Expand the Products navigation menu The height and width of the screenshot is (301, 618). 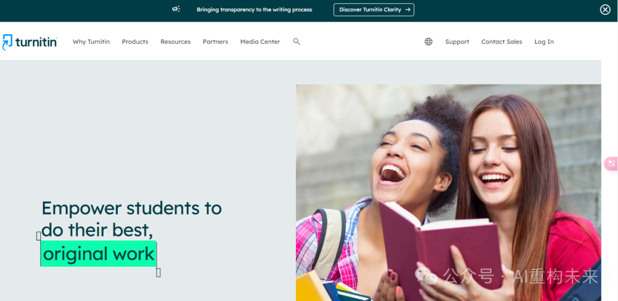click(x=135, y=42)
